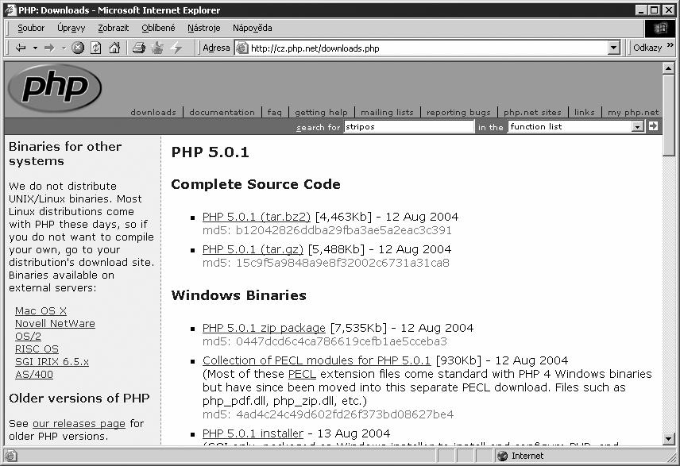Click the status bar page icon
The image size is (680, 466).
(10, 456)
